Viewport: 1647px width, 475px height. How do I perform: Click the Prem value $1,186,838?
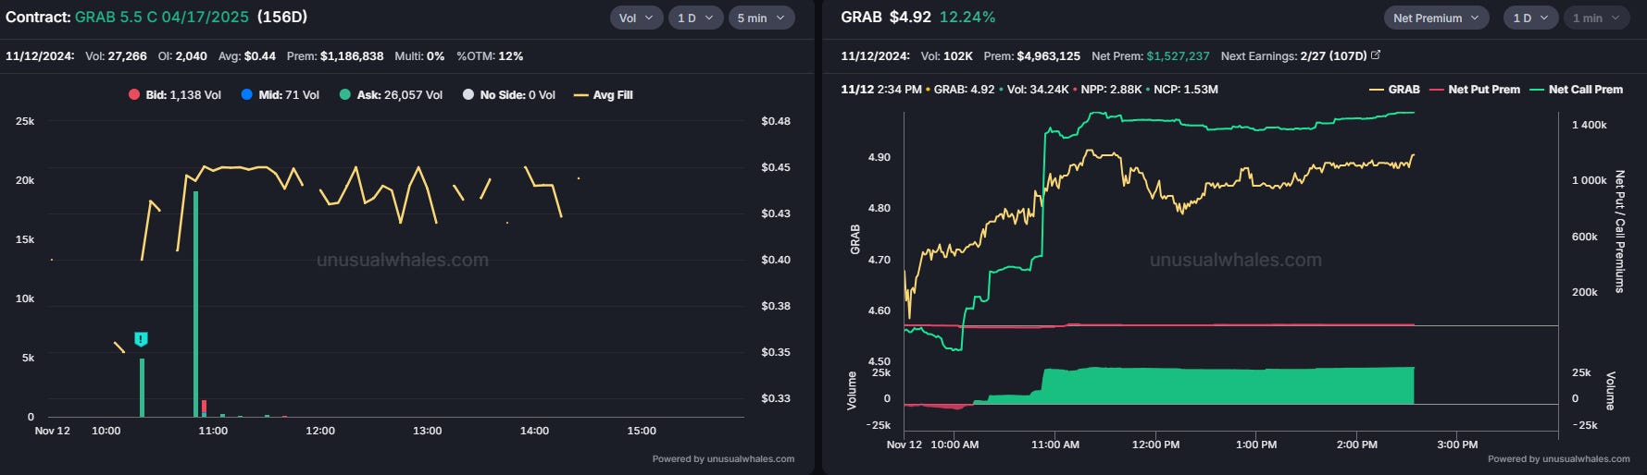(x=352, y=56)
